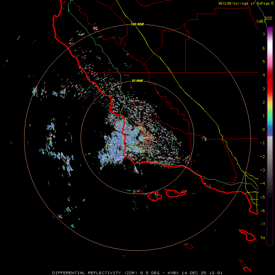
Task: Click the 0.5 DEG elevation text in caption
Action: (x=150, y=273)
